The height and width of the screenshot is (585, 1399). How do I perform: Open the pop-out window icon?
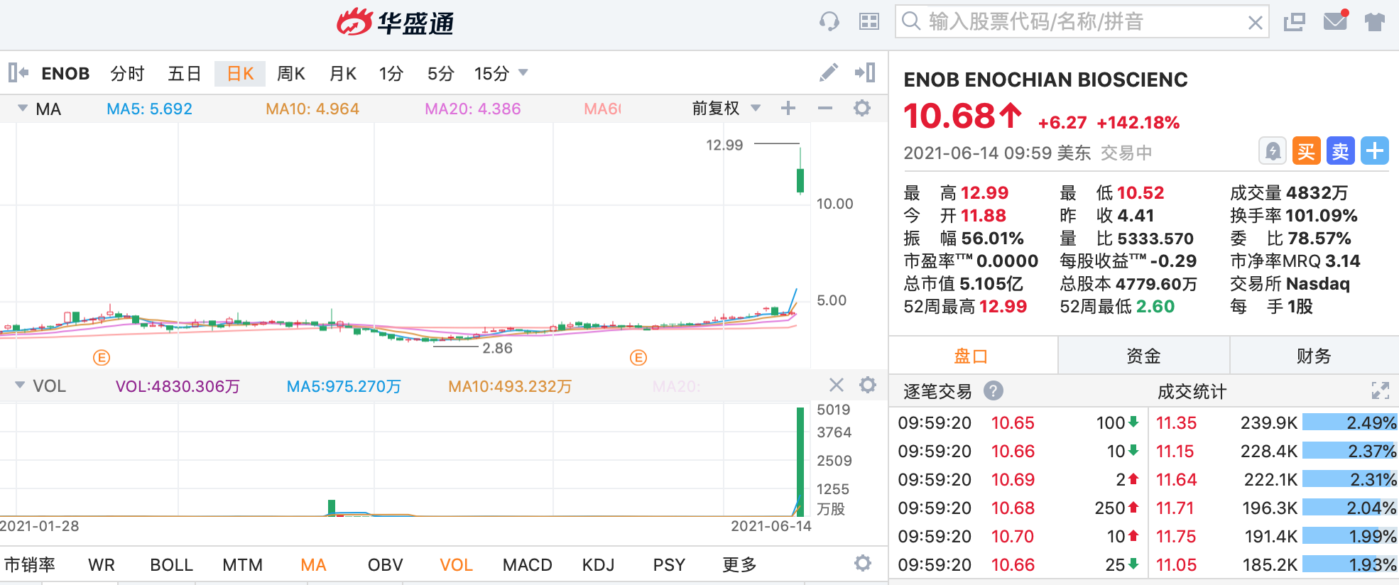point(1295,22)
